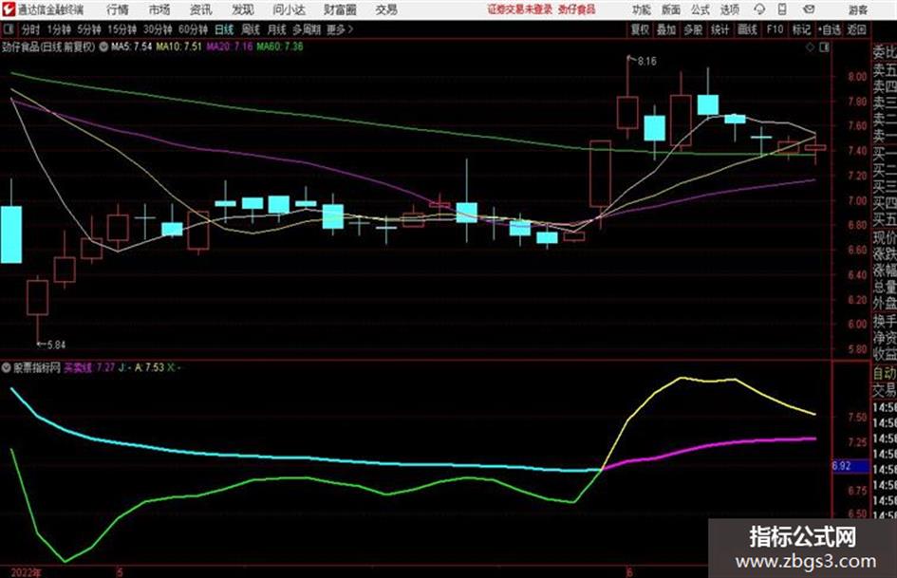Click the 2022年 date axis label
Screen dimensions: 897x578
[27, 572]
